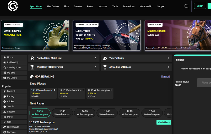Open the Live Casino menu item
The height and width of the screenshot is (134, 211).
point(53,7)
